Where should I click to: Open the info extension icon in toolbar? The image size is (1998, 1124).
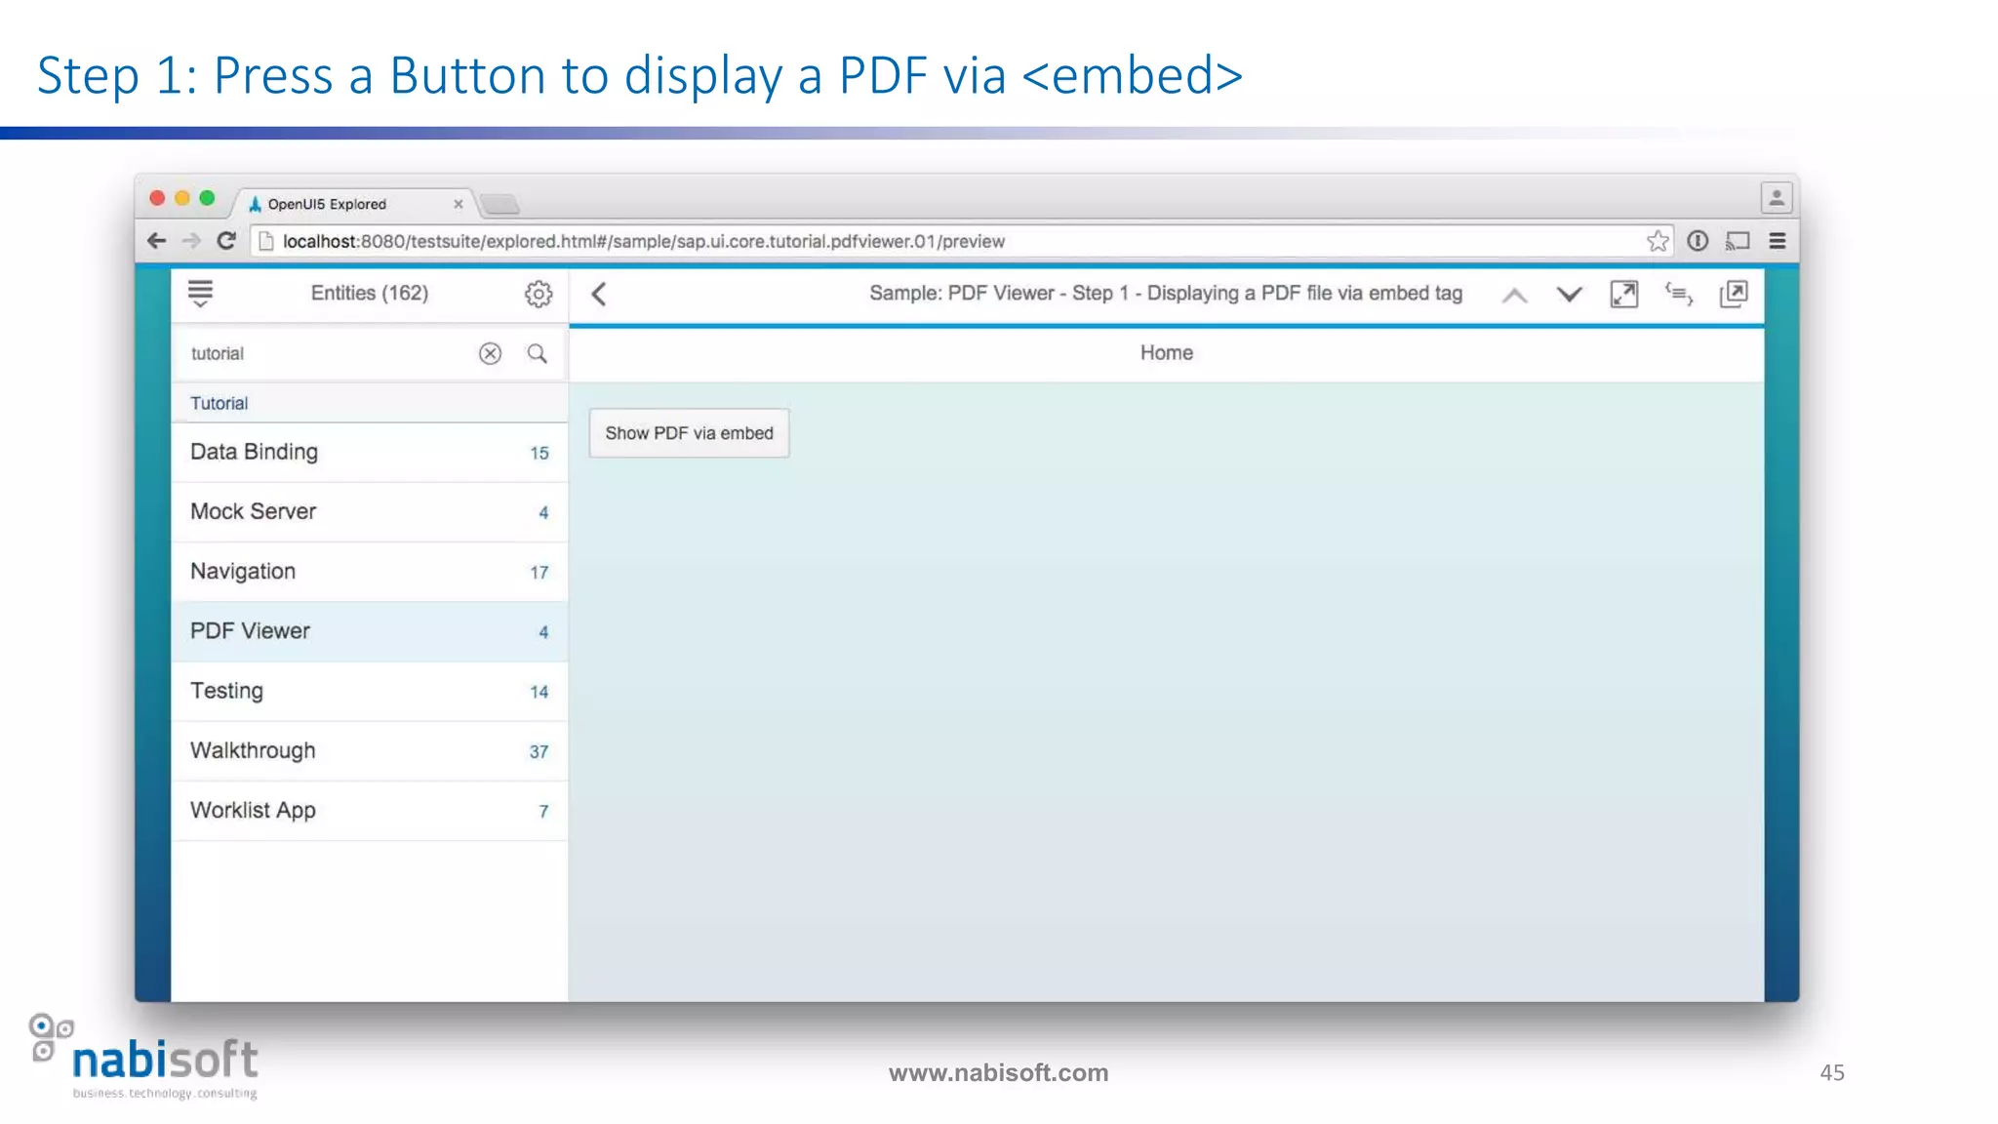(1698, 241)
